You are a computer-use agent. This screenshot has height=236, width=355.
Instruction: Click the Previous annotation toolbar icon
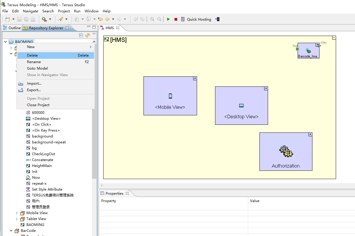(x=88, y=19)
